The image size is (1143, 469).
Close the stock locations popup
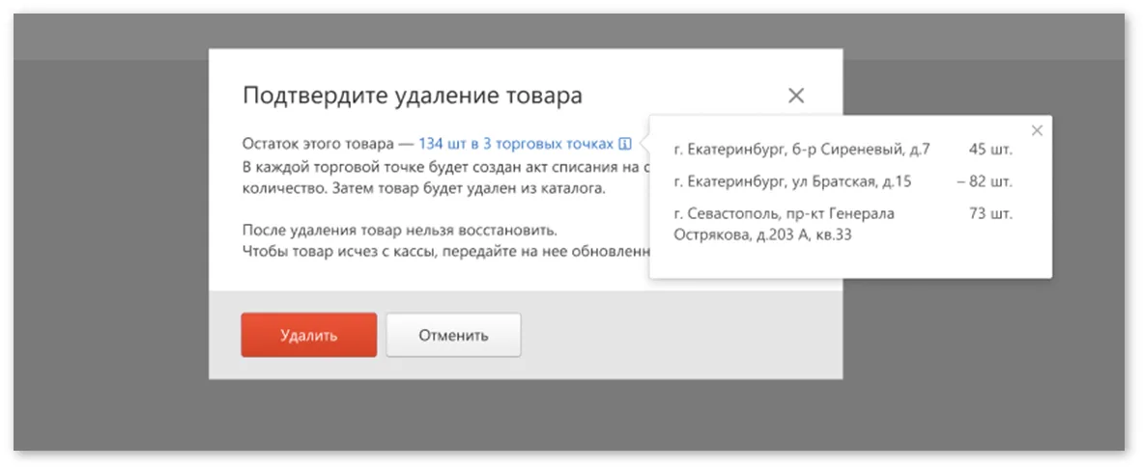[1038, 130]
